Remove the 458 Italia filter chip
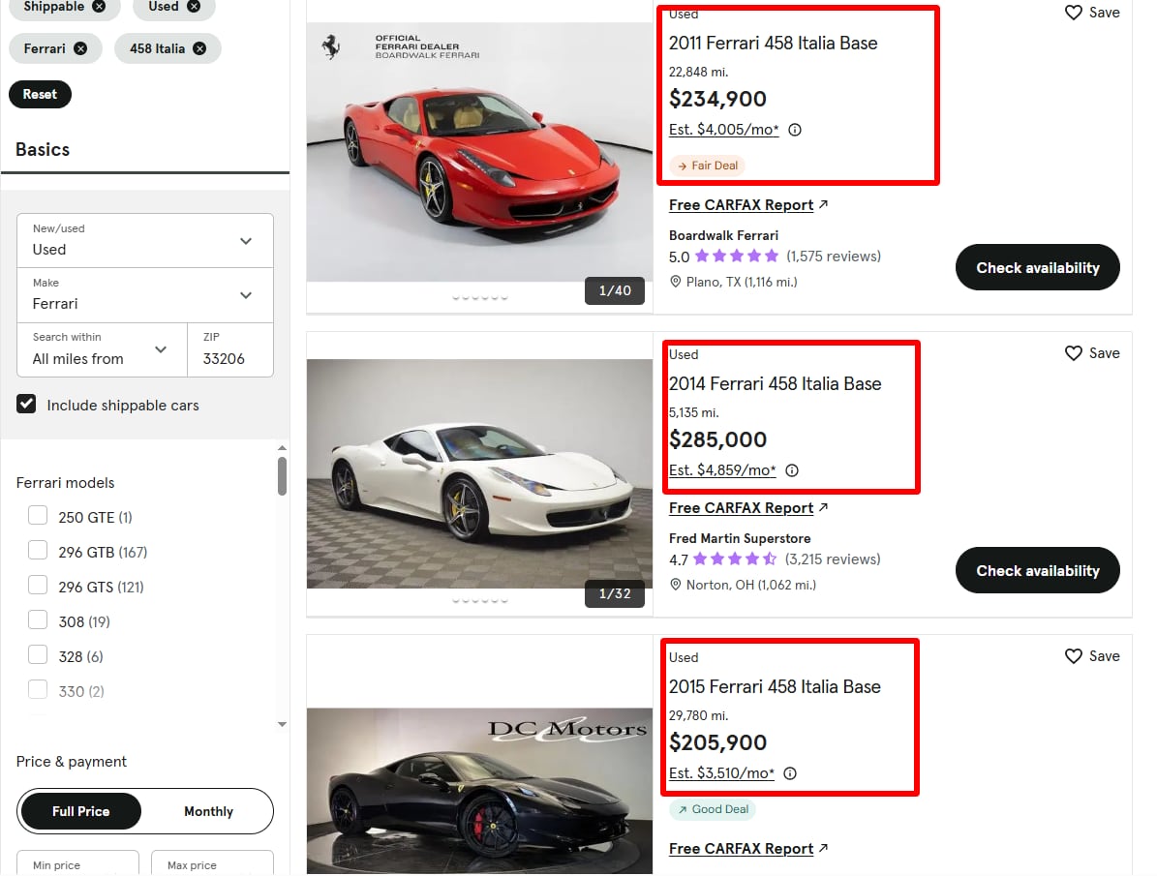Image resolution: width=1157 pixels, height=876 pixels. 199,48
